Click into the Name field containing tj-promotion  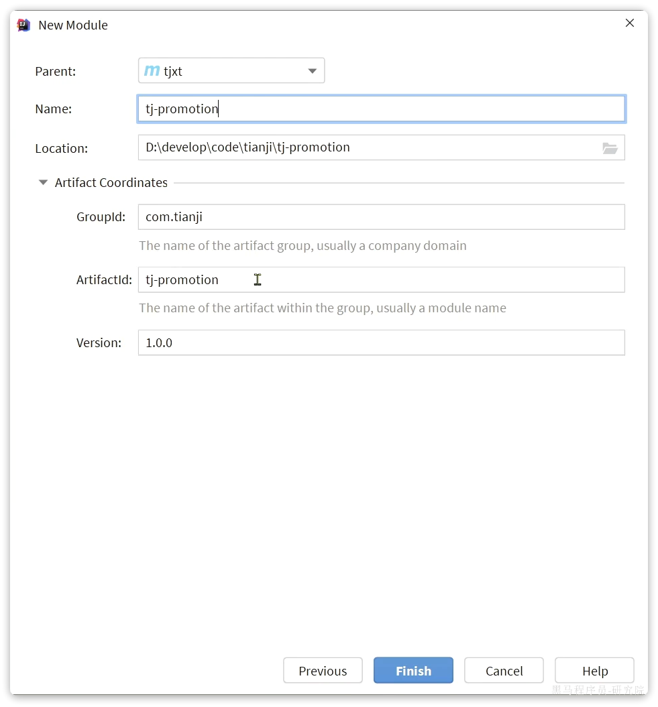tap(382, 109)
